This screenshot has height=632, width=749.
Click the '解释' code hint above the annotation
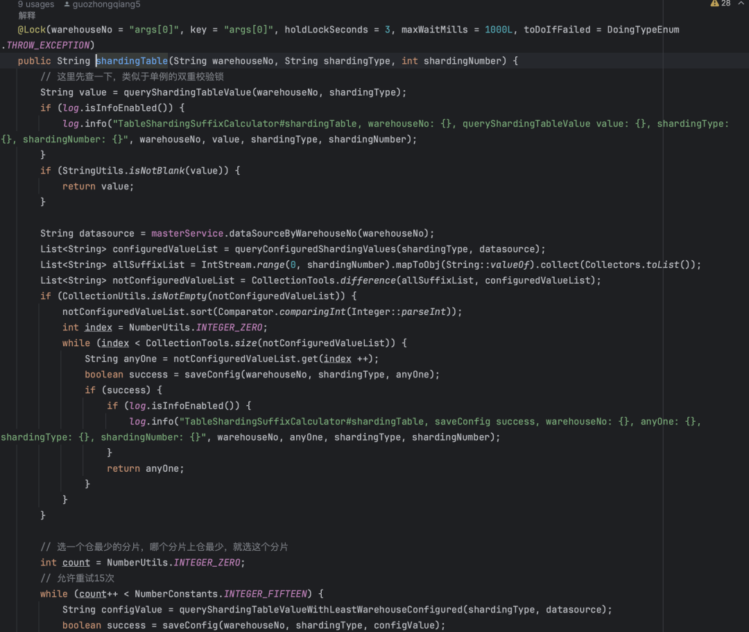click(x=27, y=16)
